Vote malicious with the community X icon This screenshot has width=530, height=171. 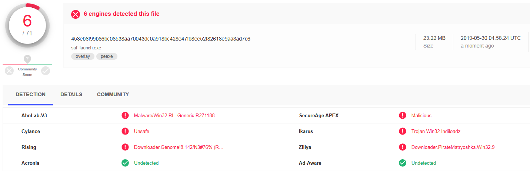tap(9, 71)
